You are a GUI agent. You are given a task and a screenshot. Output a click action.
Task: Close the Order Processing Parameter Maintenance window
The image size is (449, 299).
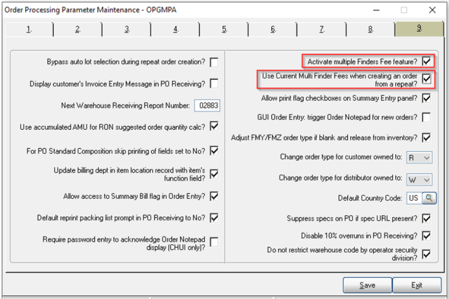click(432, 10)
